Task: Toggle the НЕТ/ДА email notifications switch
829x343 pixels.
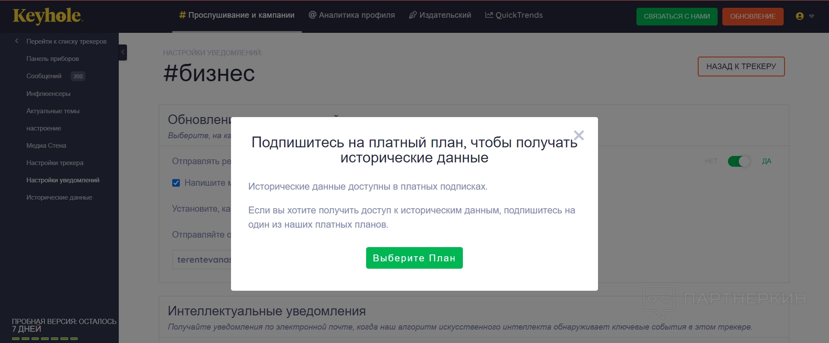Action: click(739, 161)
